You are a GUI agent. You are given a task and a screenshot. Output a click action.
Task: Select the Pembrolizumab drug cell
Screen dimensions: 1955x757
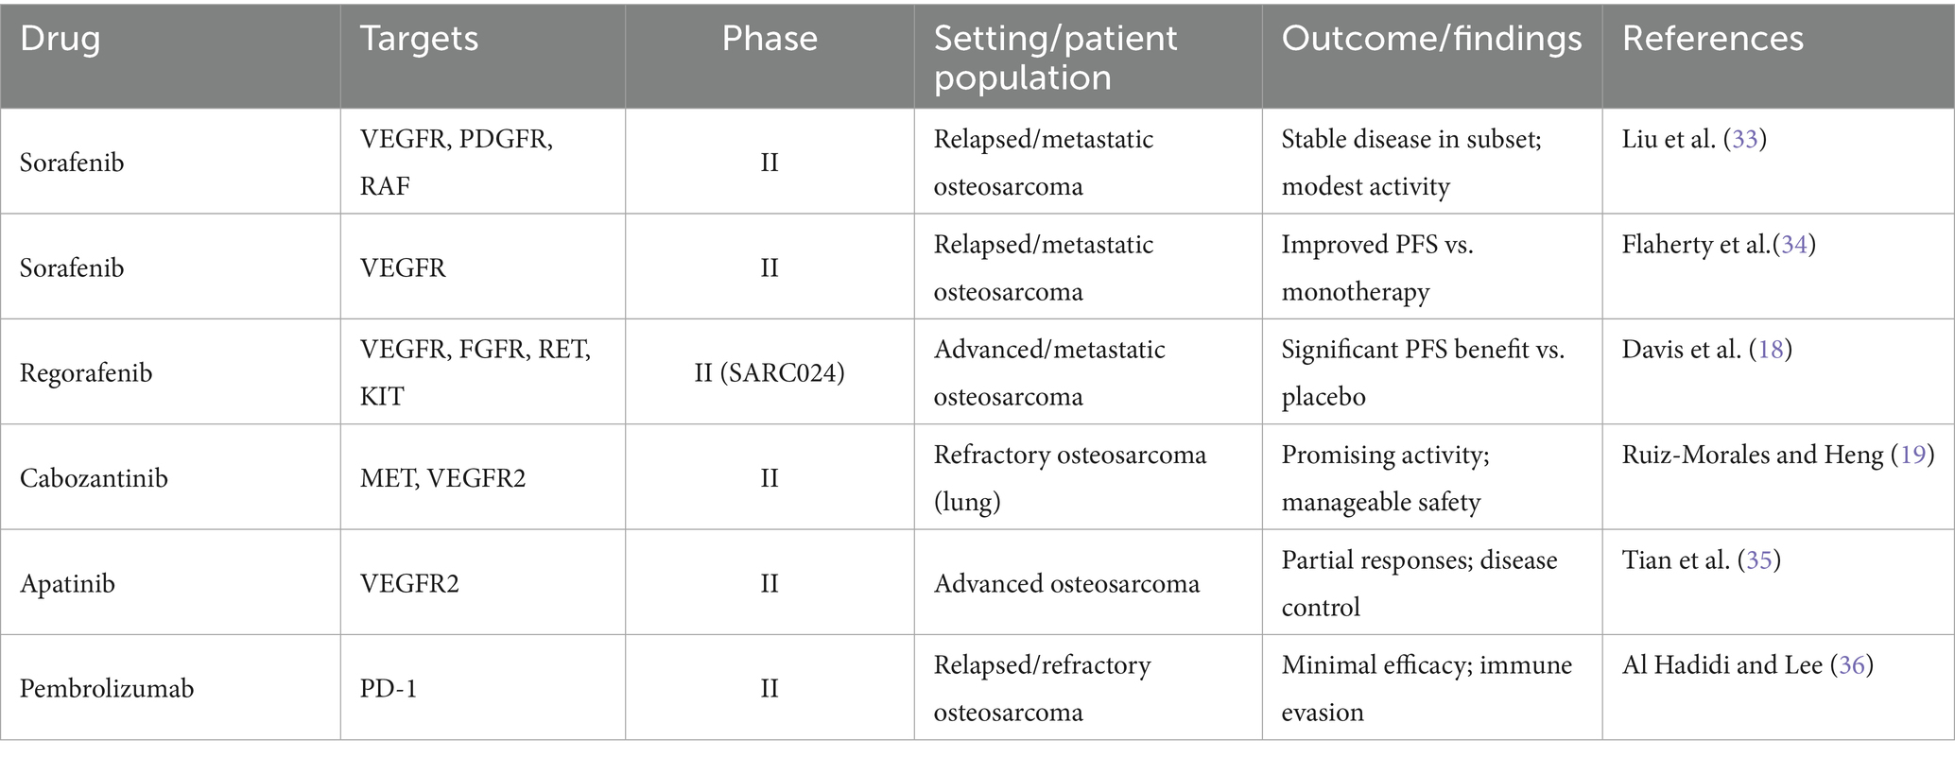(107, 689)
